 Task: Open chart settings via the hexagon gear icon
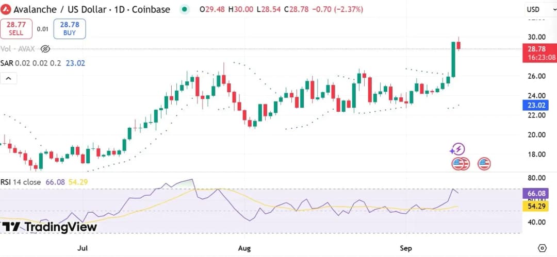(x=542, y=248)
